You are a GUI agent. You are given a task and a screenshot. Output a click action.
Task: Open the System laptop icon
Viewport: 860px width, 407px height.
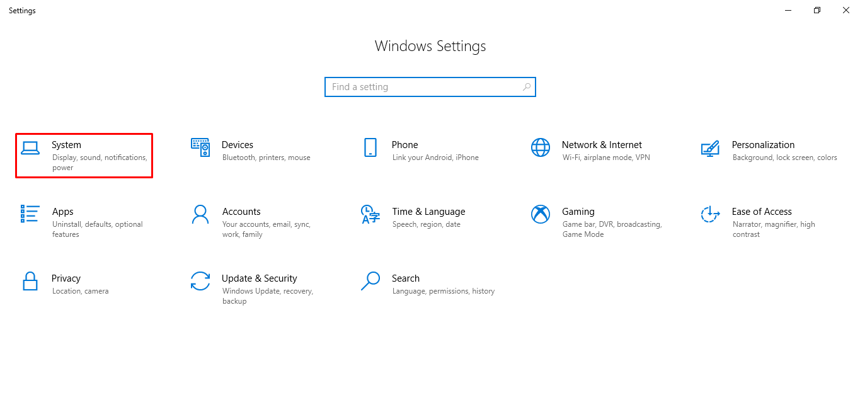(x=30, y=147)
